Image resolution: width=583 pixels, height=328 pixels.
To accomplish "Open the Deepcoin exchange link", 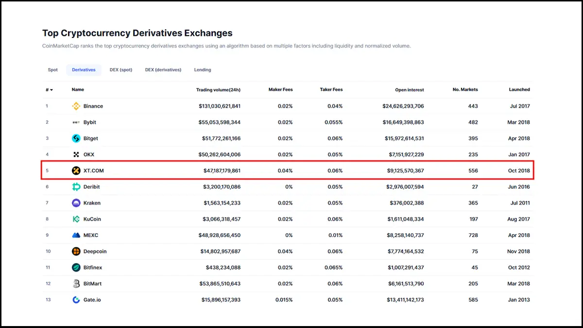I will coord(95,251).
